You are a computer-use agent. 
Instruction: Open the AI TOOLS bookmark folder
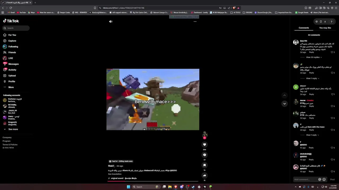pyautogui.click(x=235, y=12)
